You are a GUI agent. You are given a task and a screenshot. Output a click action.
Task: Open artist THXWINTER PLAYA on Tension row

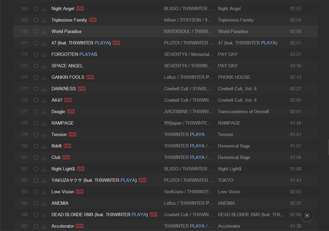184,134
